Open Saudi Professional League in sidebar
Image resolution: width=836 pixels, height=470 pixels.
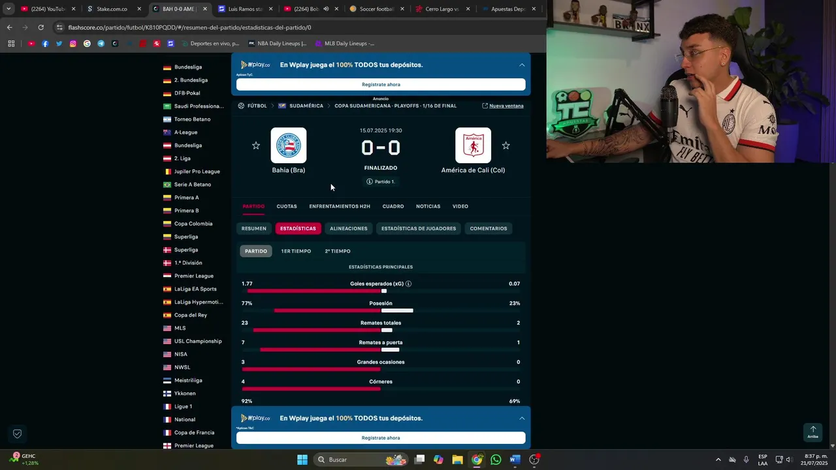199,106
